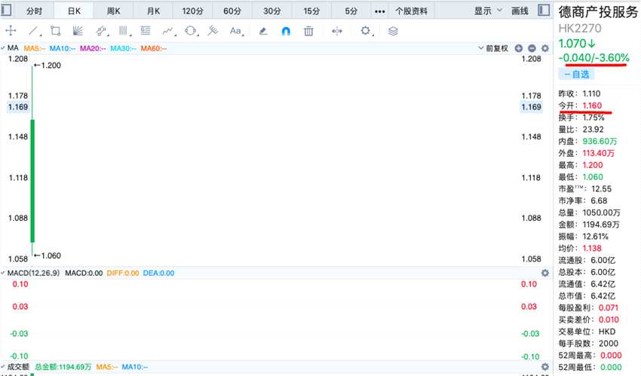
Task: Select the regression channel tool
Action: pos(101,31)
